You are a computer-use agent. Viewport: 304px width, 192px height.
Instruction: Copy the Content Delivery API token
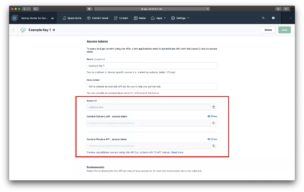point(214,123)
